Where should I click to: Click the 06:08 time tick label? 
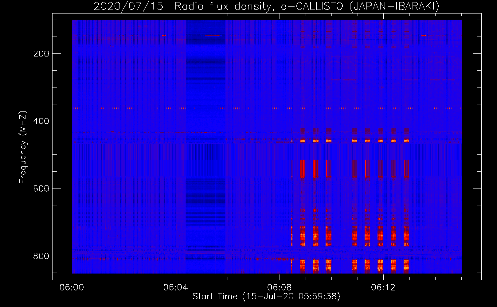click(x=280, y=288)
